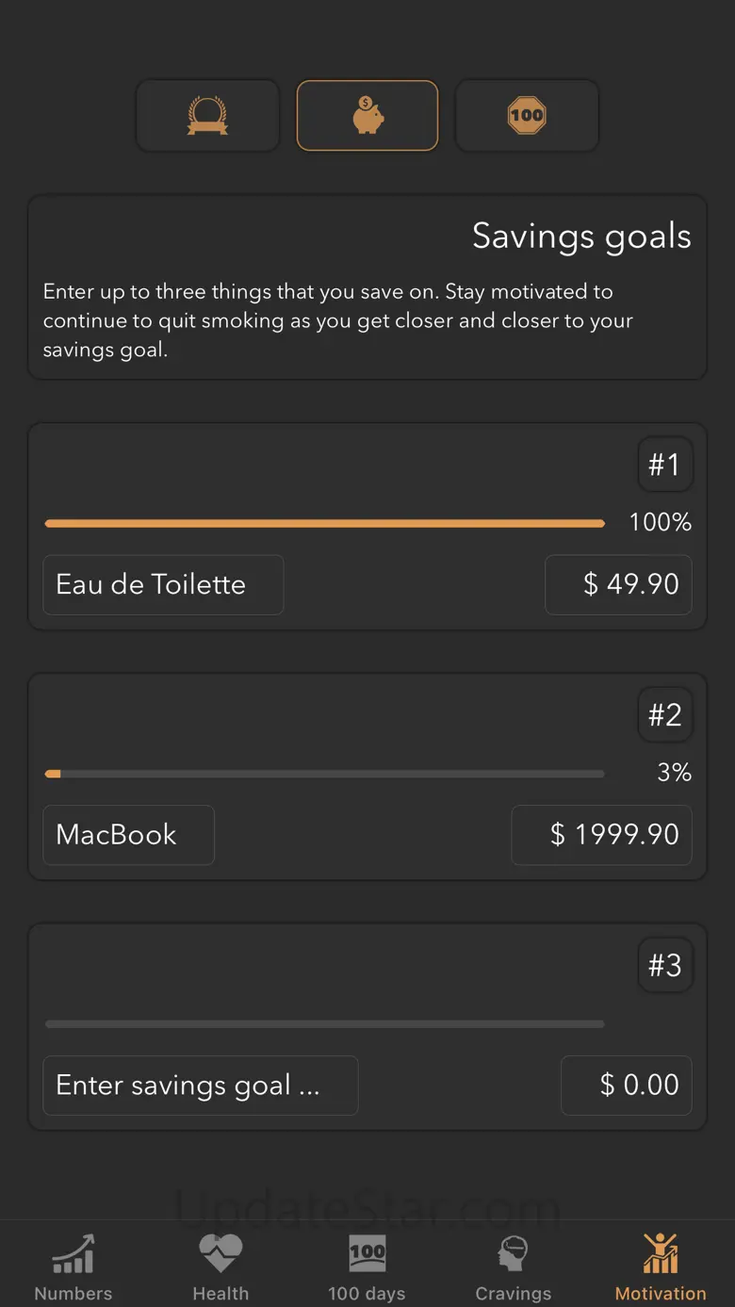The image size is (735, 1307).
Task: Tap the #2 goal badge
Action: pos(665,715)
